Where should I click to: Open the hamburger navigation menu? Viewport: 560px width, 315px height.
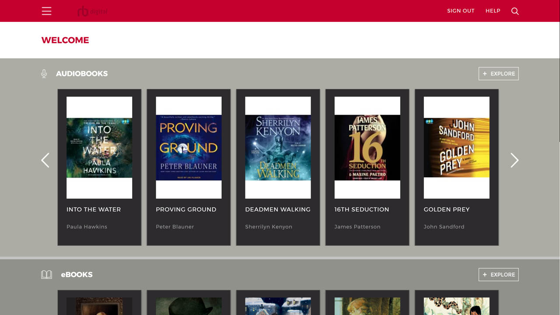click(x=46, y=11)
